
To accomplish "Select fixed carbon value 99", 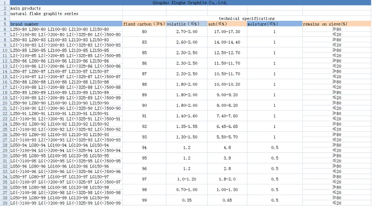I will (x=144, y=200).
